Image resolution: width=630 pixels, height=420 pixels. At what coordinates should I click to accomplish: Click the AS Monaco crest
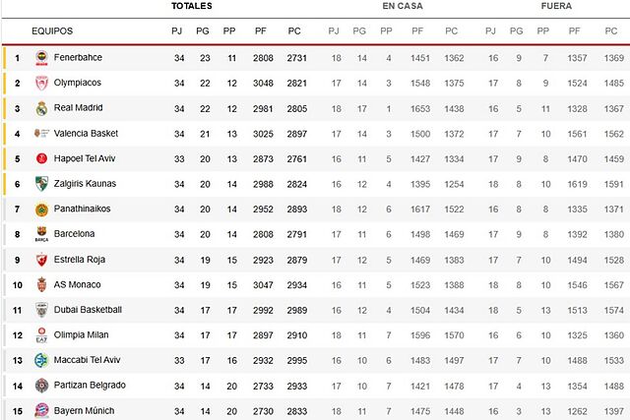[41, 284]
